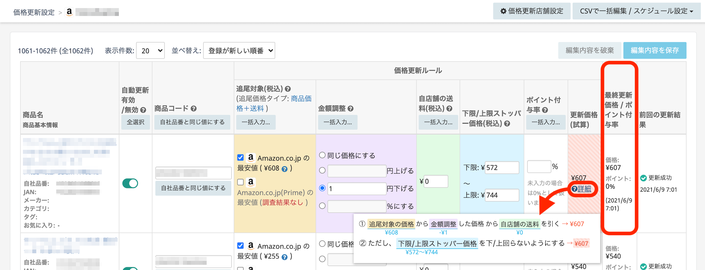Viewport: 705px width, 270px height.
Task: Click help icon beside 金額調整 header
Action: point(350,109)
